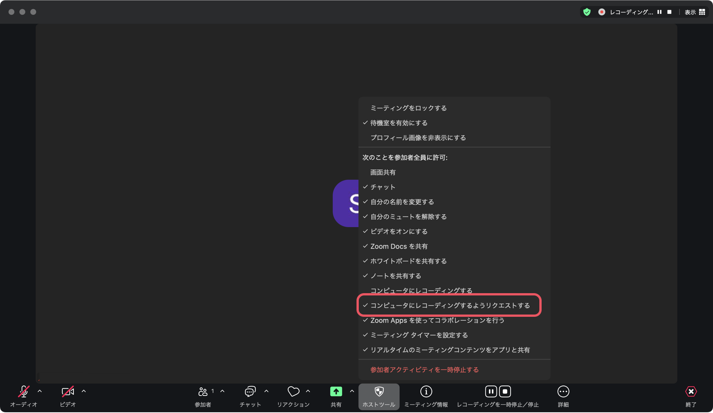Expand the share options caret next to 共有
The width and height of the screenshot is (713, 413).
click(352, 391)
